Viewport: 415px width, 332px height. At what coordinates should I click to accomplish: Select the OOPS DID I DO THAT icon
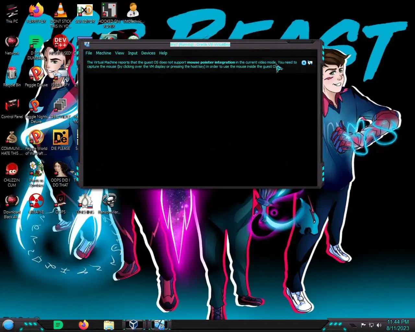60,174
